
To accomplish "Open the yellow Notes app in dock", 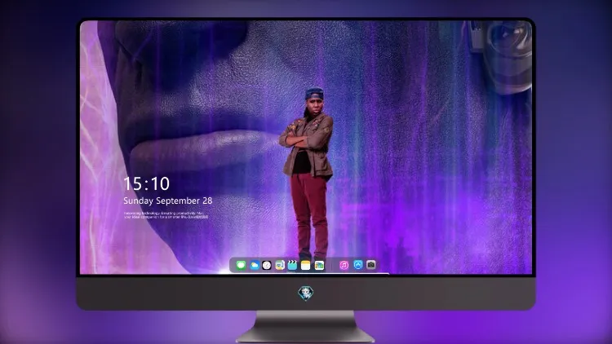I will [306, 265].
